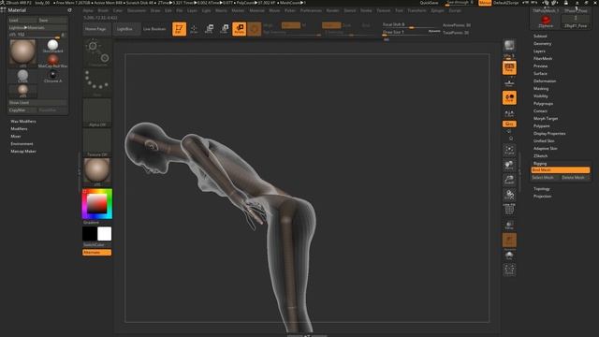
Task: Expand Environment section
Action: (22, 144)
